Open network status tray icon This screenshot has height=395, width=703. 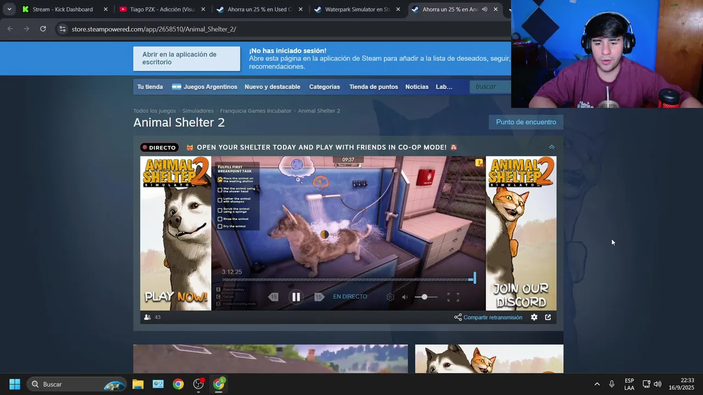click(646, 384)
